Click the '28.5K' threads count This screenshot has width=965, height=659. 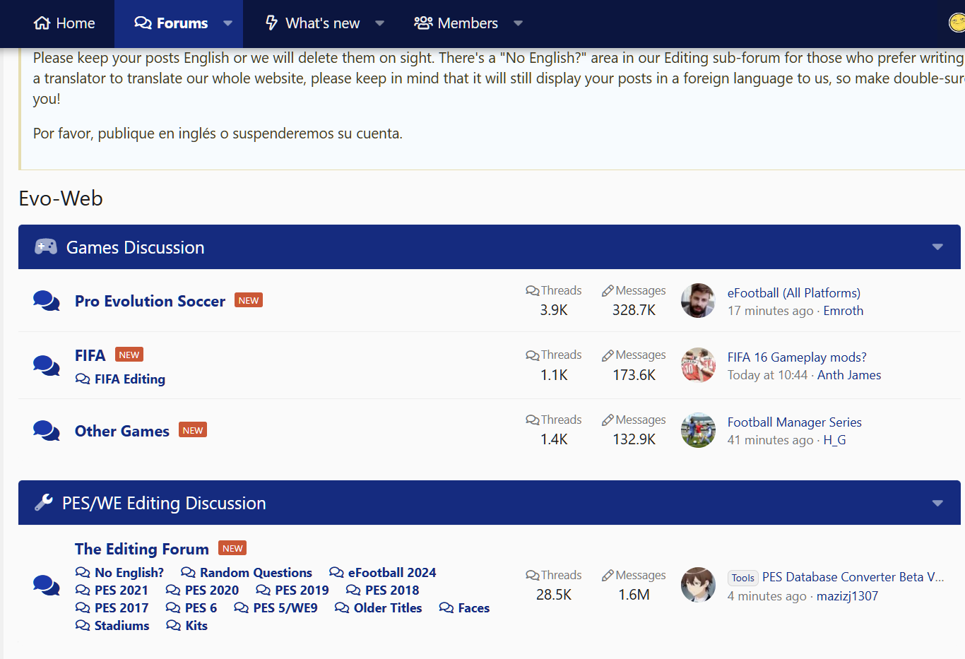(x=554, y=595)
